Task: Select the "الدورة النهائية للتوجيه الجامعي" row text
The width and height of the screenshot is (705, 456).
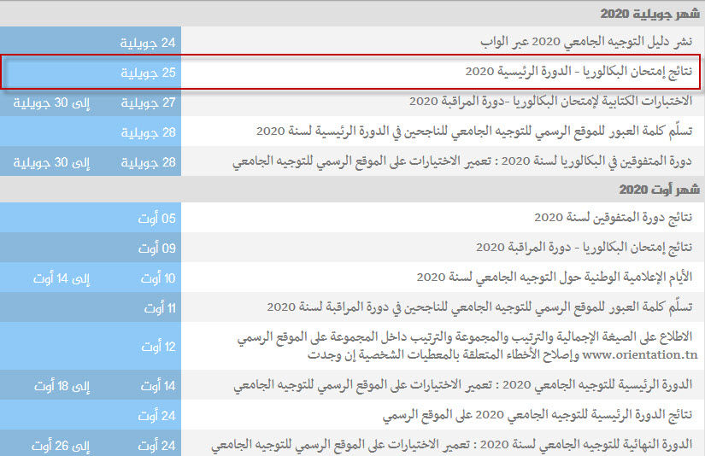Action: click(x=451, y=445)
